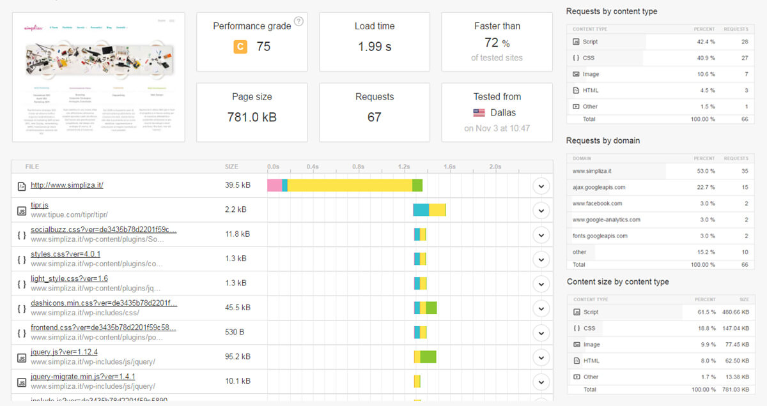This screenshot has width=767, height=406.
Task: Click the SIZE column header
Action: (231, 167)
